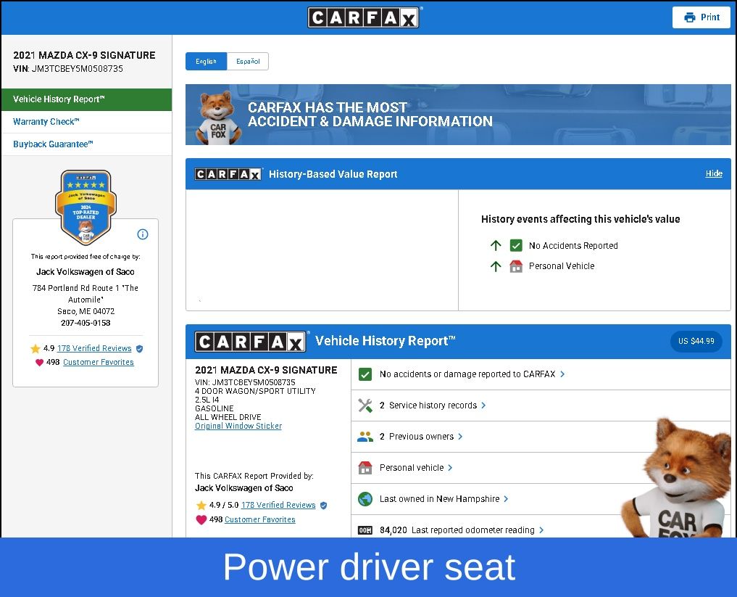Click the green No Accidents Reported checkmark

coord(516,246)
